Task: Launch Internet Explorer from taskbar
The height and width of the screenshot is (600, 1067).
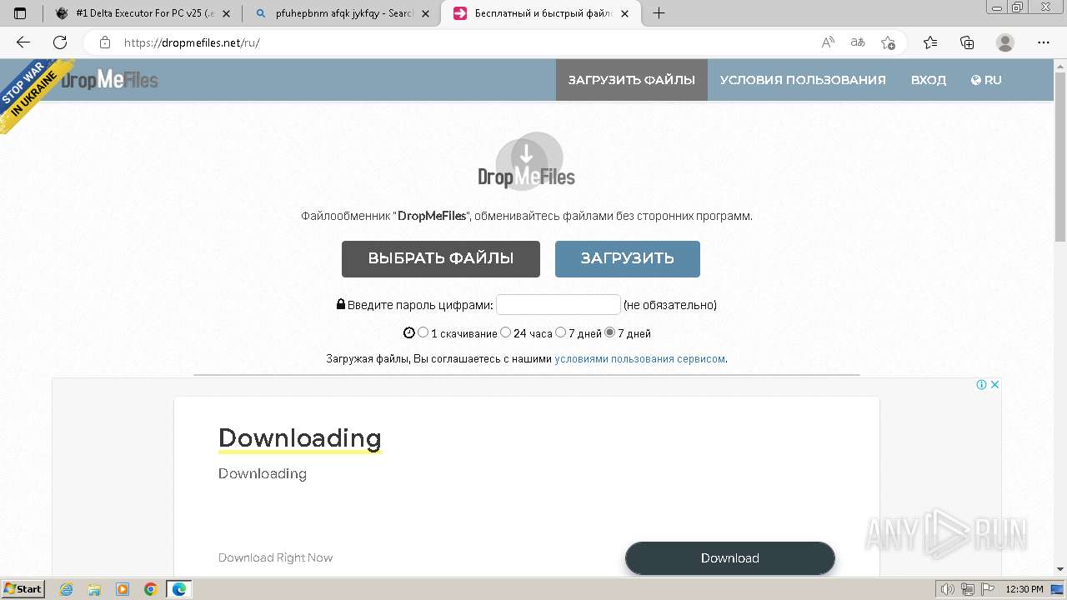Action: pyautogui.click(x=66, y=589)
